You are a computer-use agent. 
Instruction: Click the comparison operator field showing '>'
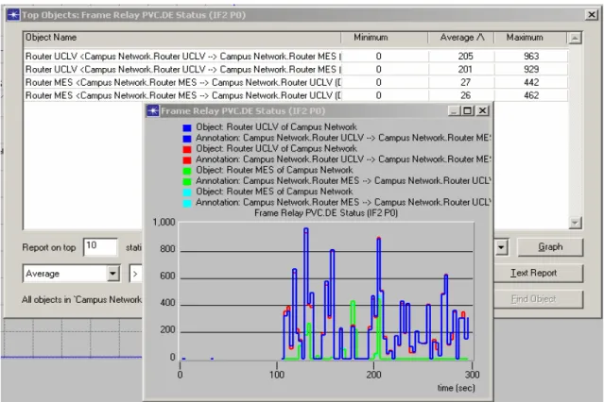pos(136,274)
